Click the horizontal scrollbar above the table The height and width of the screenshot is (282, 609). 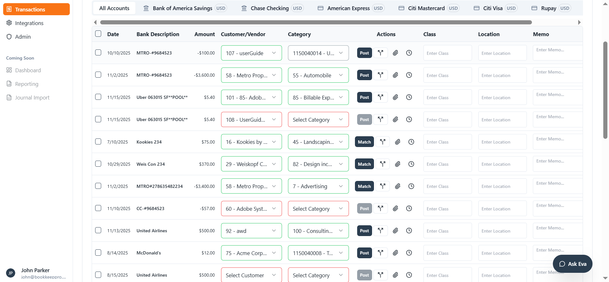[x=316, y=22]
